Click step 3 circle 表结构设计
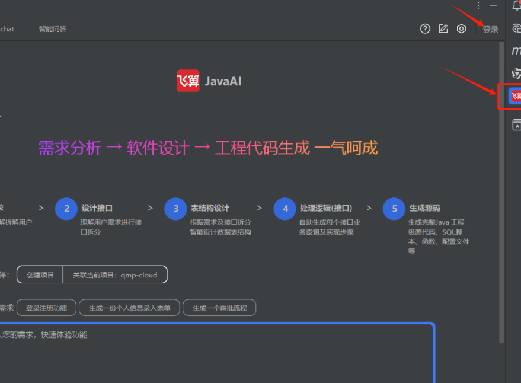Screen dimensions: 521x383 (176, 209)
